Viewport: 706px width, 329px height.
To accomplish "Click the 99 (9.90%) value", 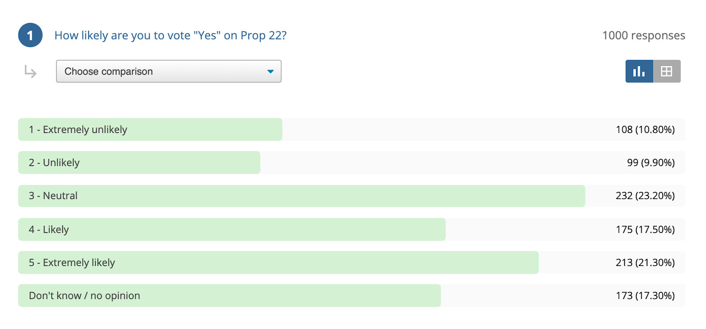I will pyautogui.click(x=651, y=163).
